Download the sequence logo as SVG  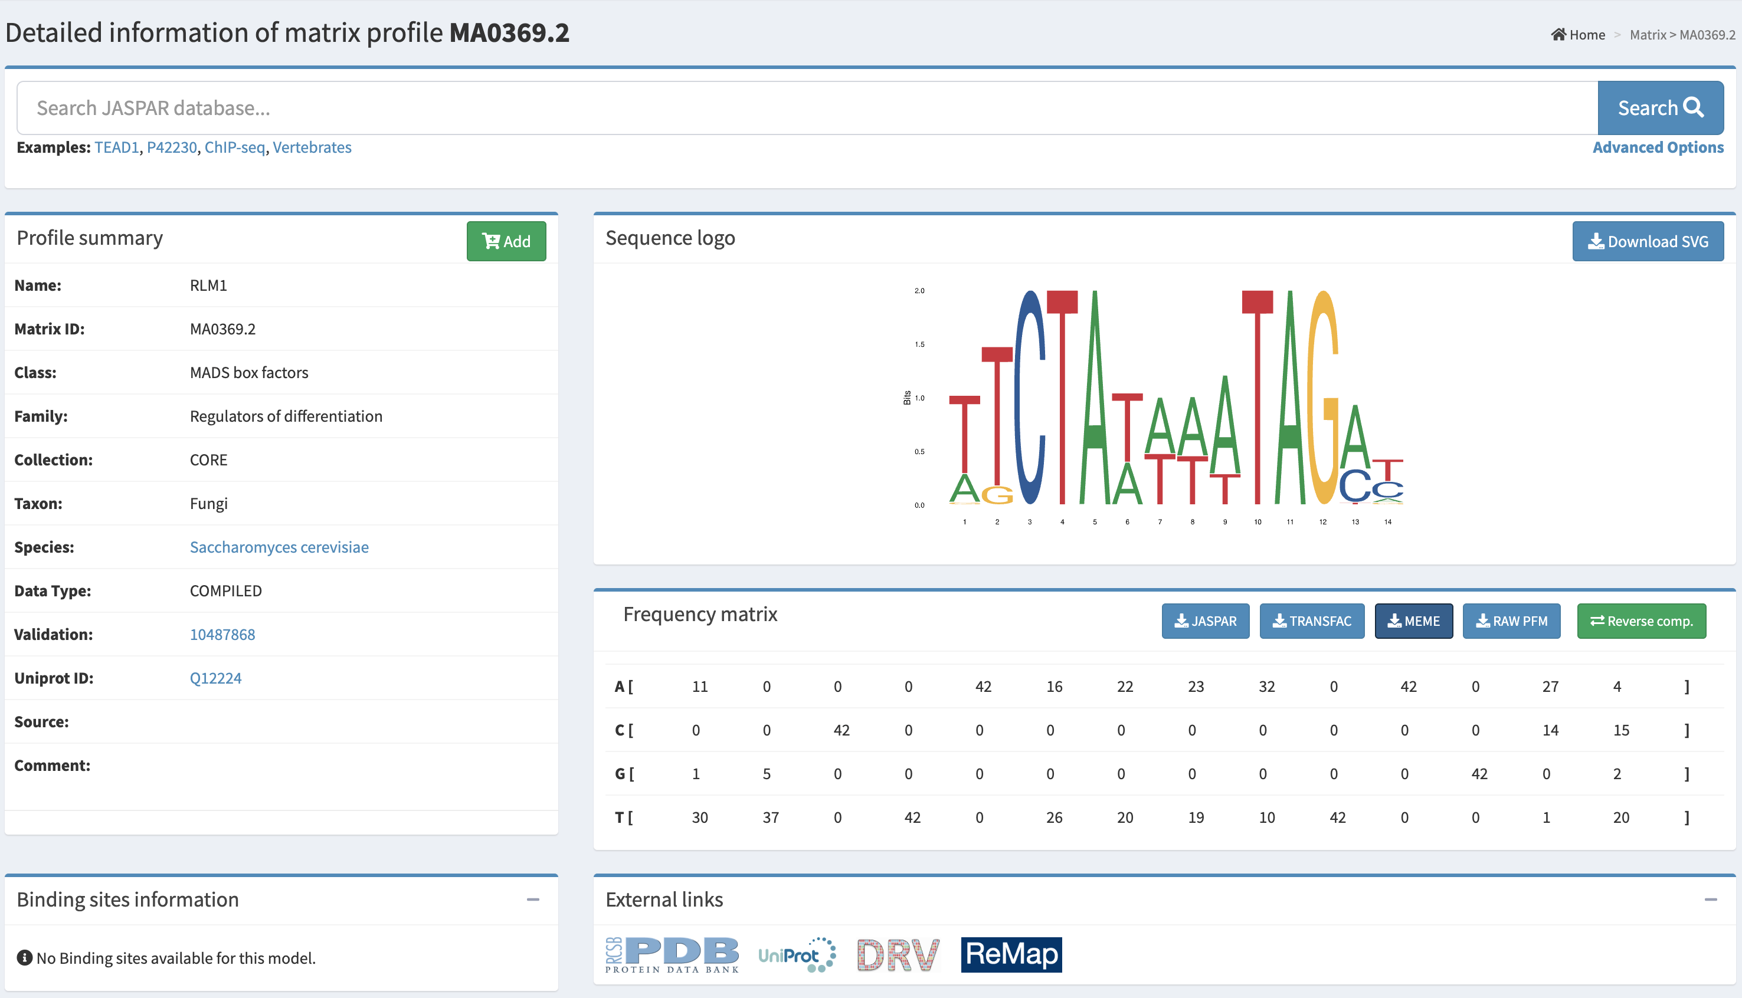click(1648, 241)
